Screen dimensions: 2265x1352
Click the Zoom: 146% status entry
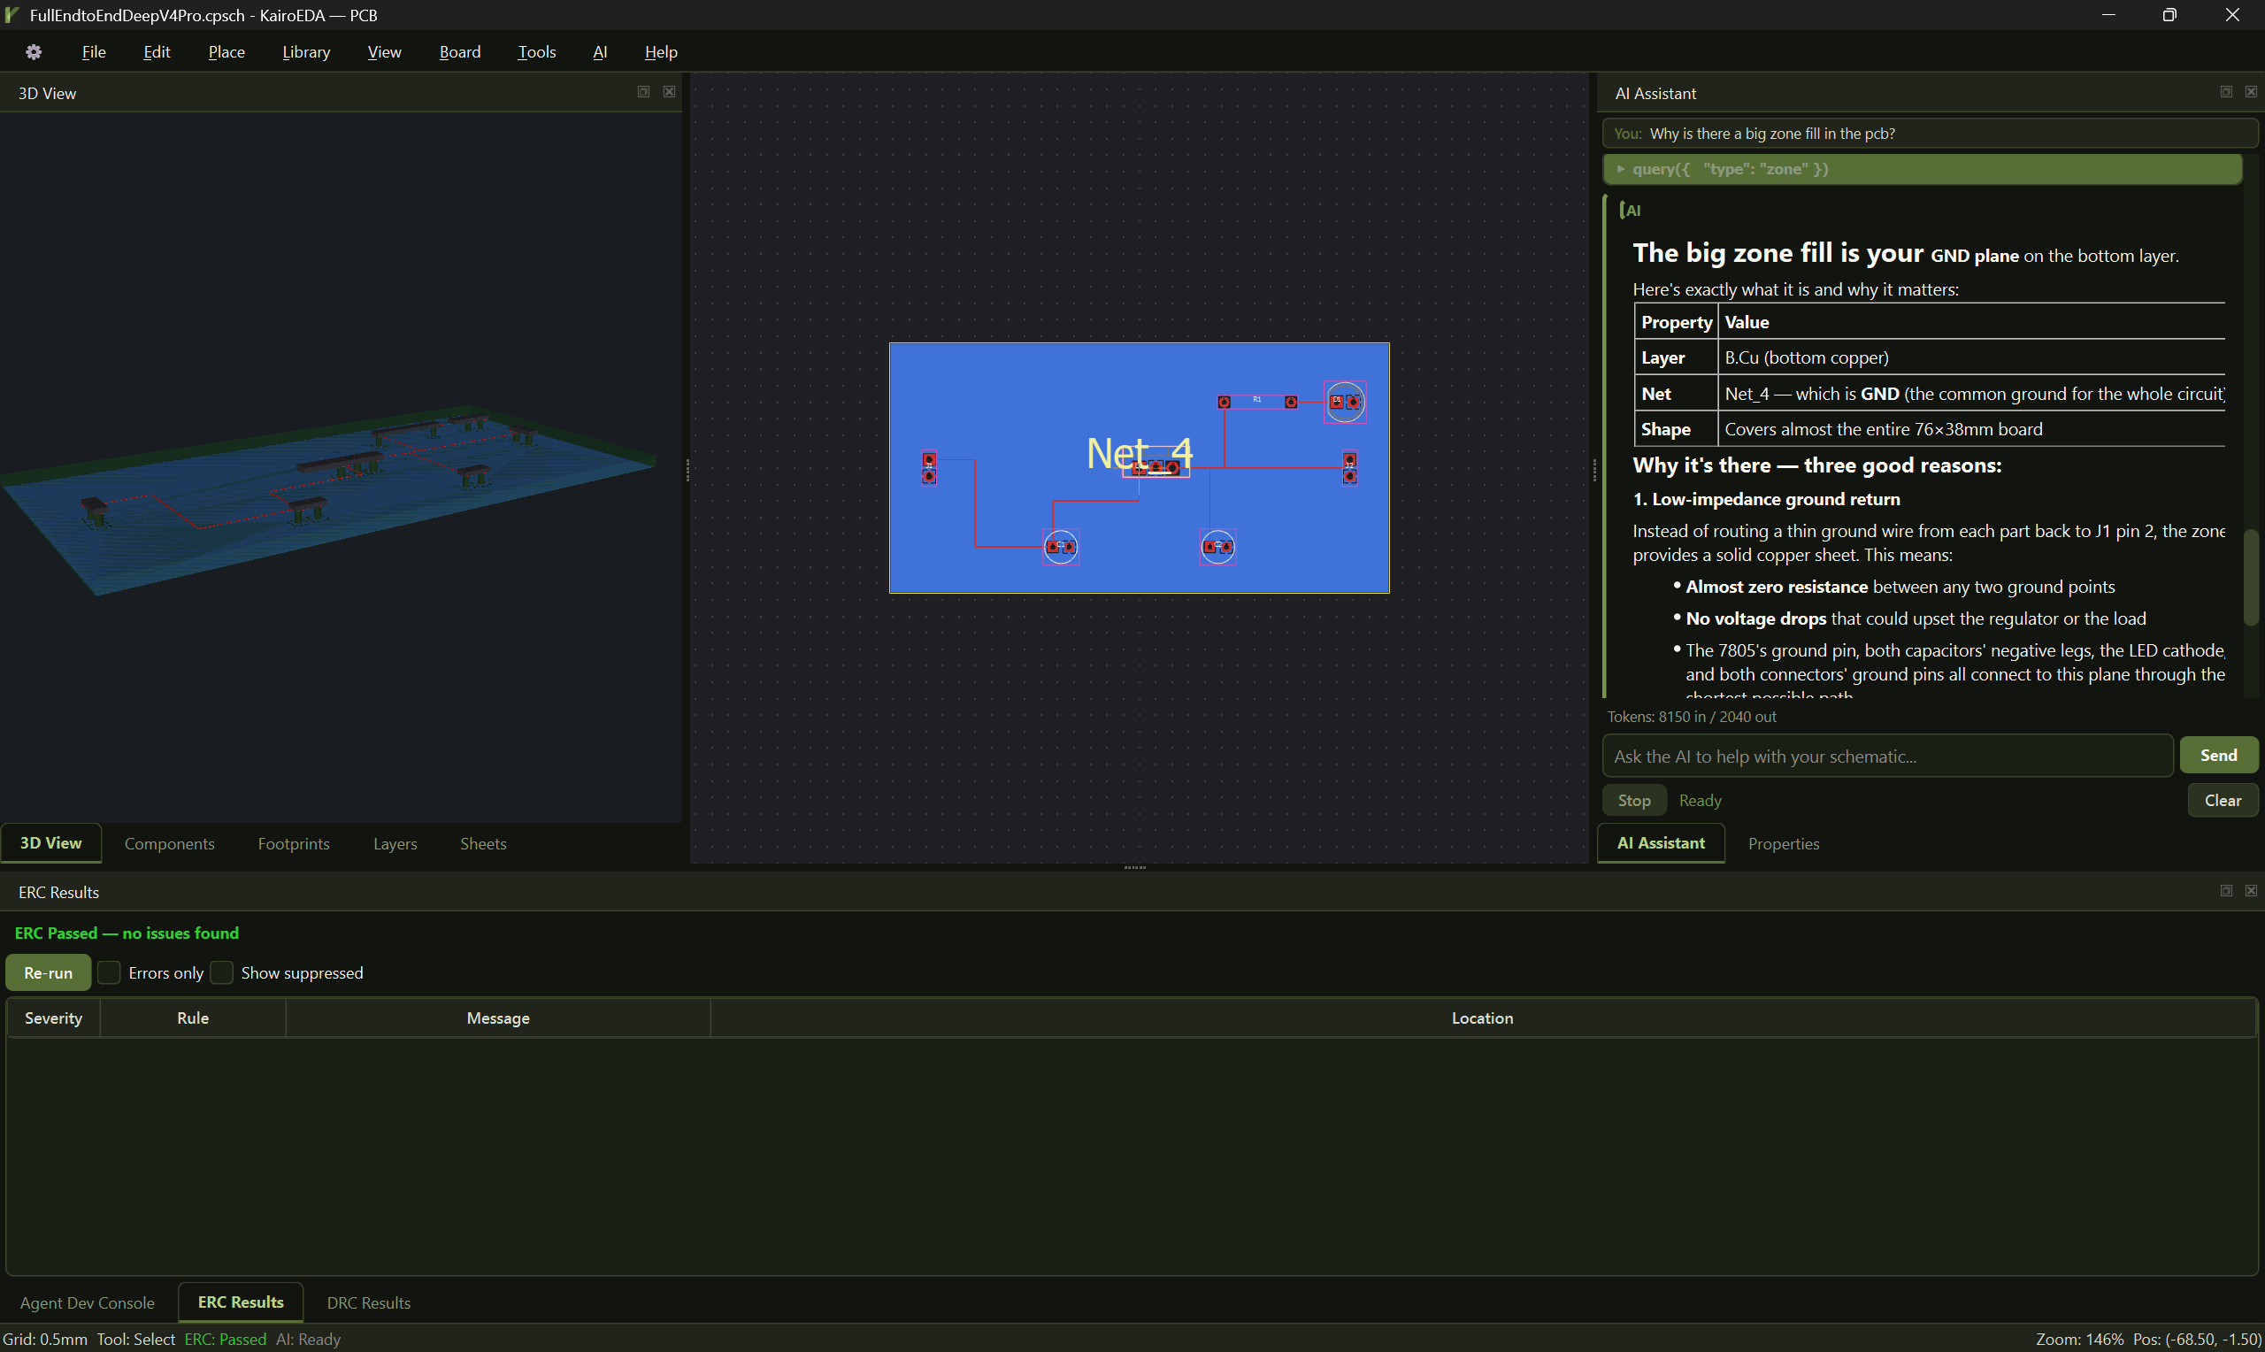tap(2079, 1340)
